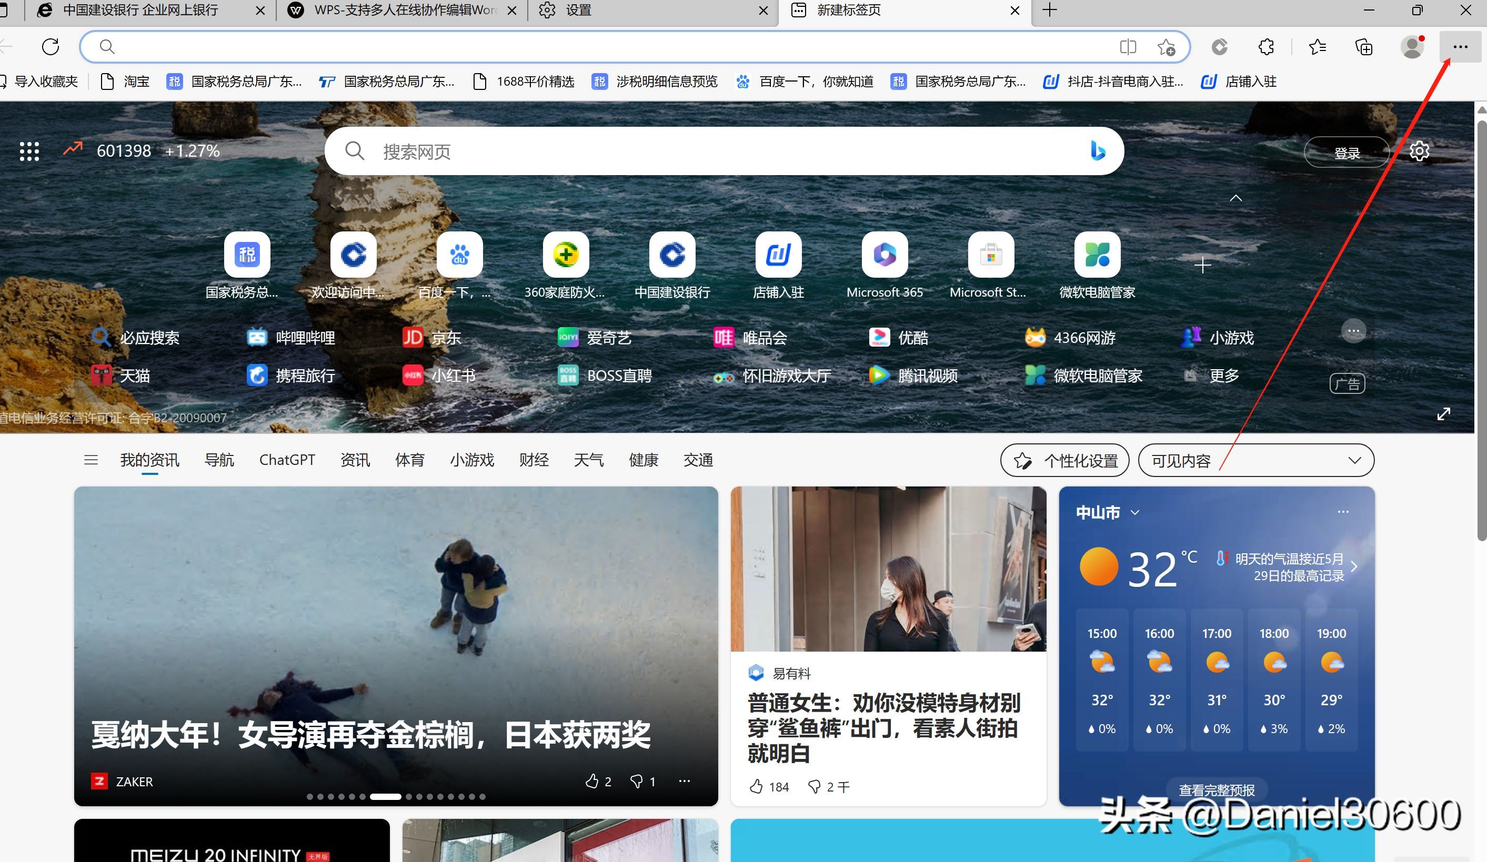
Task: Open the 小红书 site link
Action: click(439, 376)
